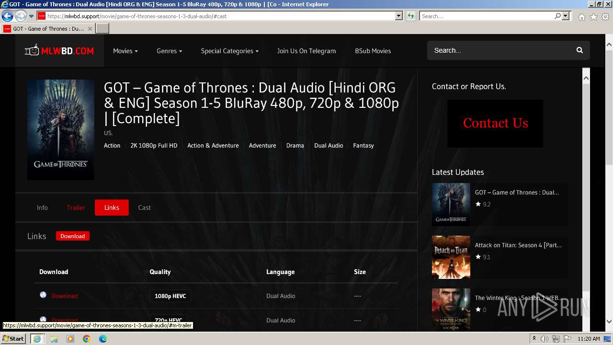Click the star rating icon for 9.1
Screen dimensions: 613x345
click(x=478, y=257)
